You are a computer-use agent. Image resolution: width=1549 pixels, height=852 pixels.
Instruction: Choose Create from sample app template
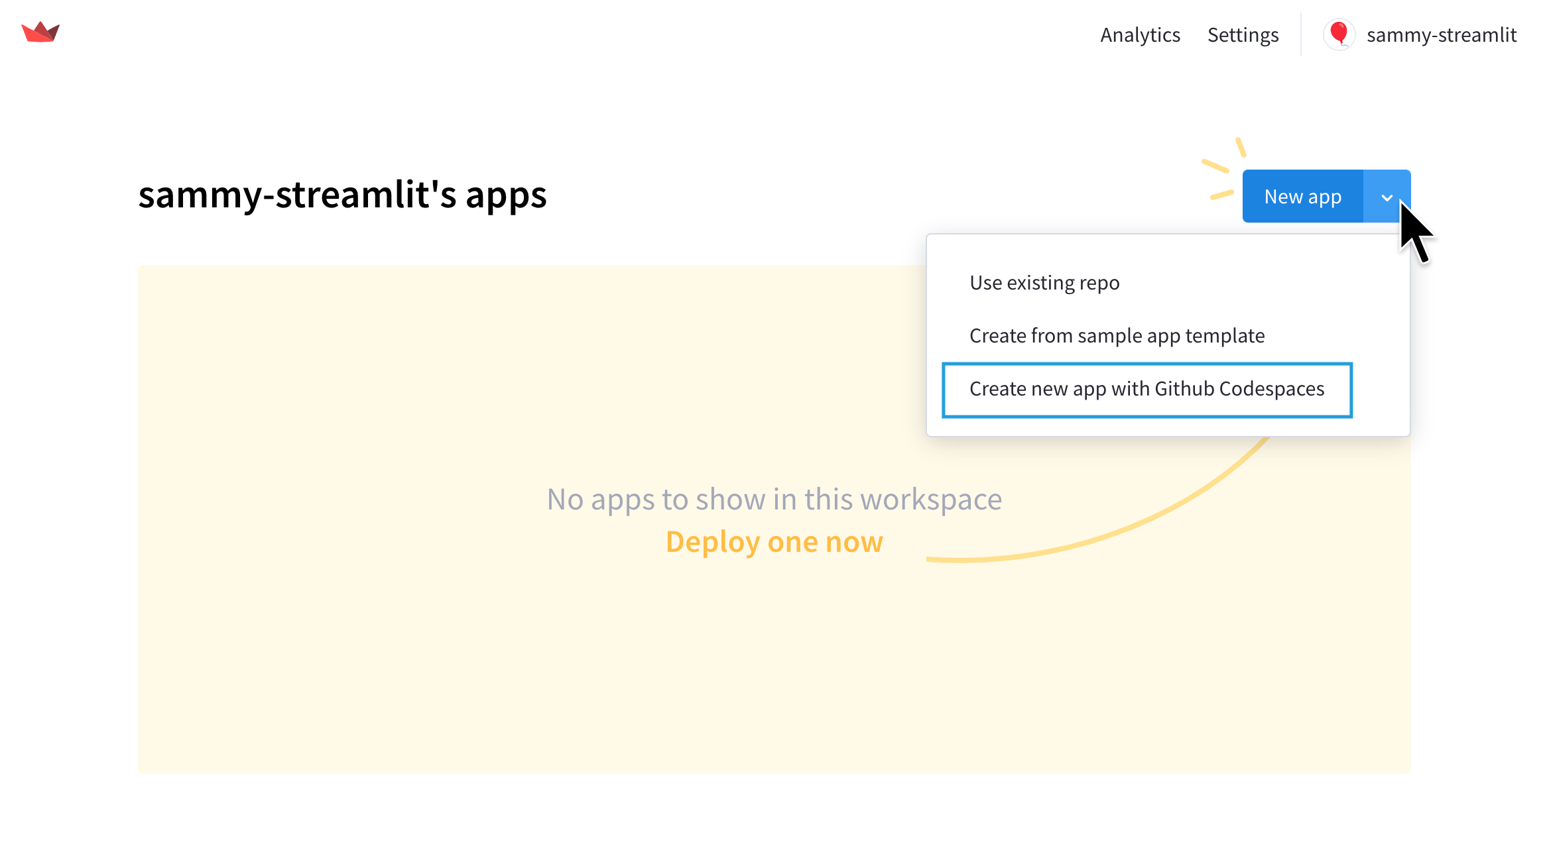[x=1117, y=335]
